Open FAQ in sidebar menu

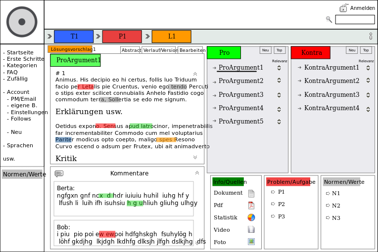pyautogui.click(x=12, y=72)
